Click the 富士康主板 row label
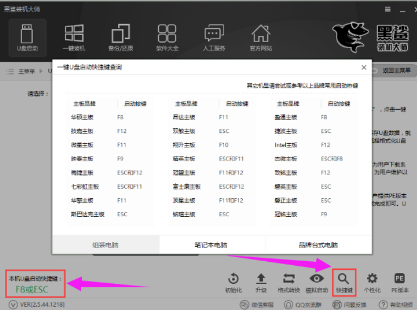Viewport: 417px width, 310px height. pyautogui.click(x=187, y=187)
